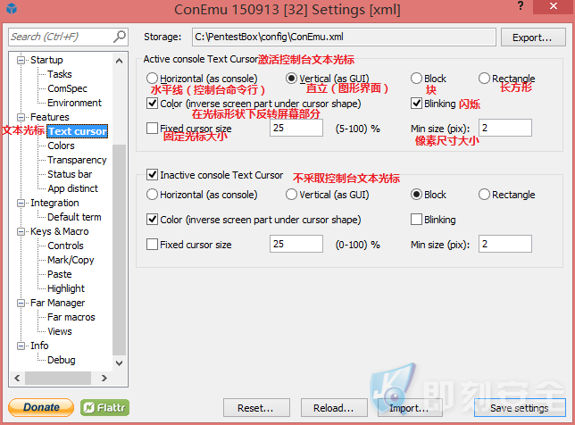Toggle active cursor Color inverse checkbox

pos(152,104)
